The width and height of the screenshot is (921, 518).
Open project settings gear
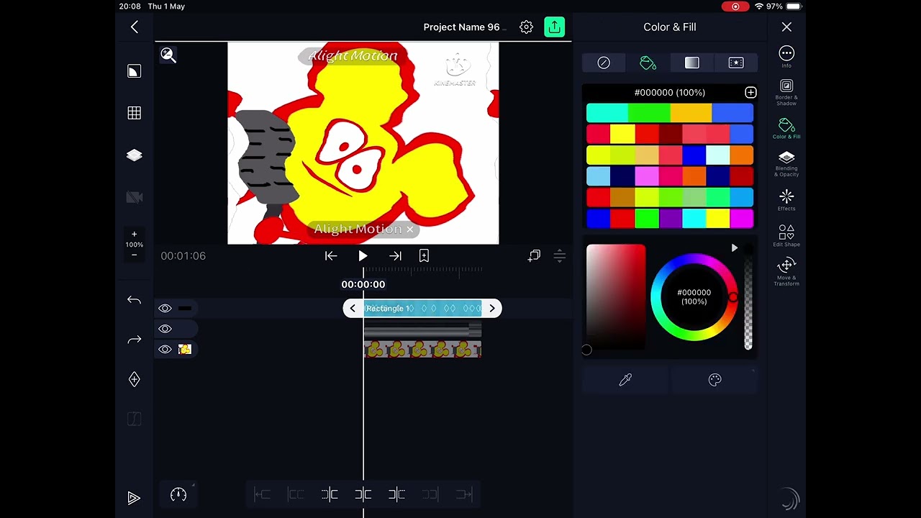click(x=526, y=27)
